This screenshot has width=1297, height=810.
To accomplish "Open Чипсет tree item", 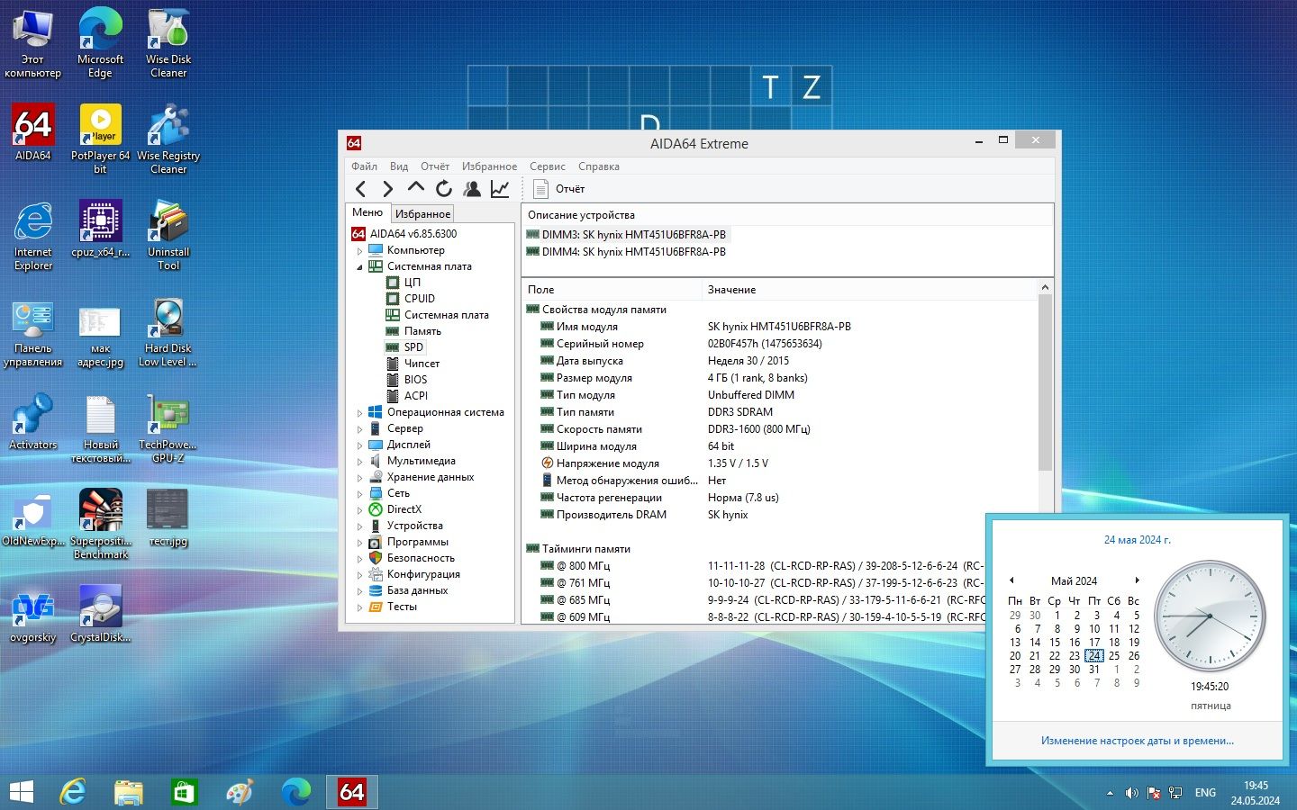I will tap(422, 364).
